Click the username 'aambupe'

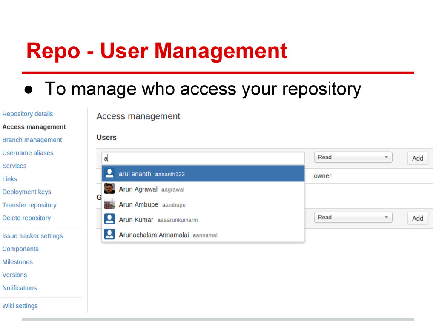pos(174,205)
